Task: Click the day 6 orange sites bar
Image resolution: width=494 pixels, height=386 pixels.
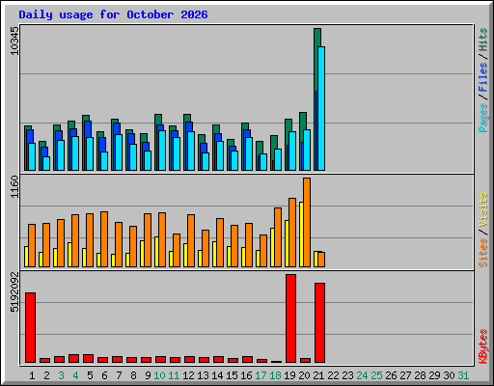Action: pyautogui.click(x=104, y=239)
